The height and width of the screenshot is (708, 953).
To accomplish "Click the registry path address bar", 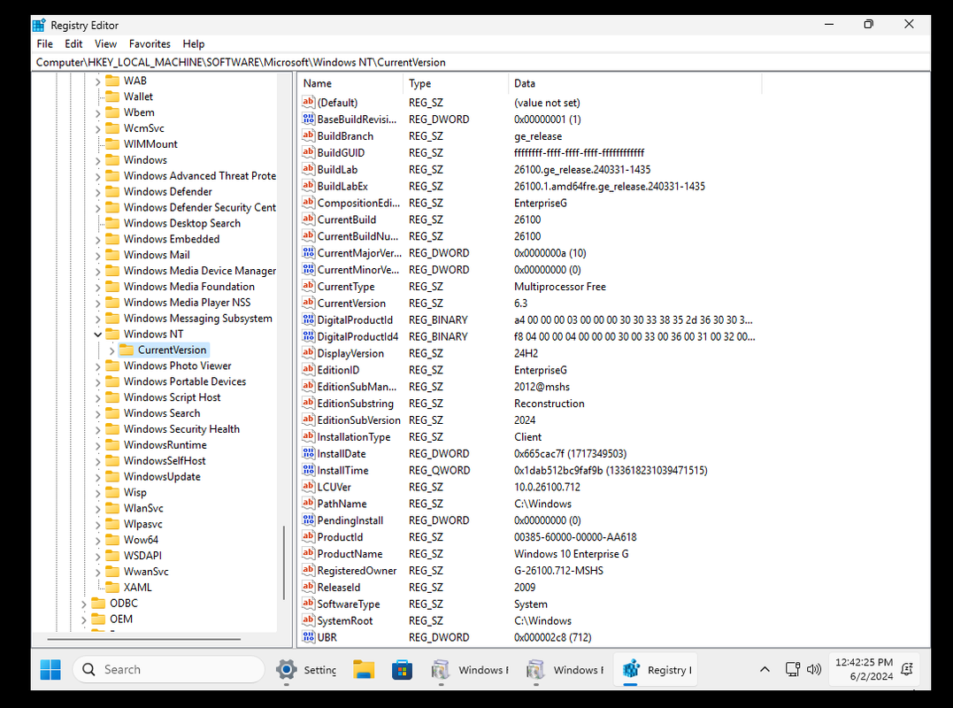I will click(x=480, y=62).
